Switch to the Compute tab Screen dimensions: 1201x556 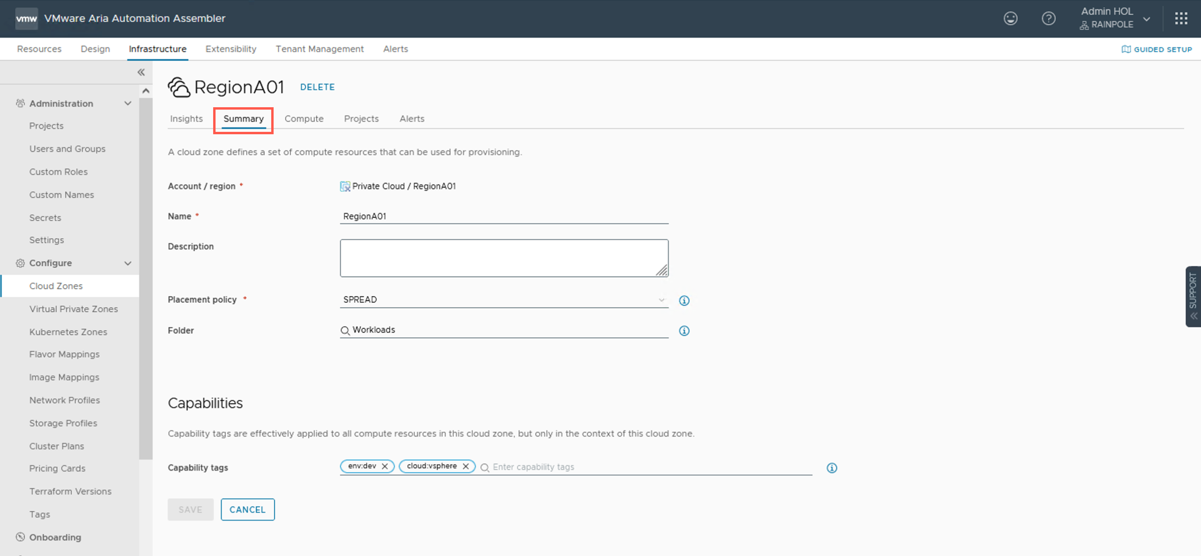[303, 119]
